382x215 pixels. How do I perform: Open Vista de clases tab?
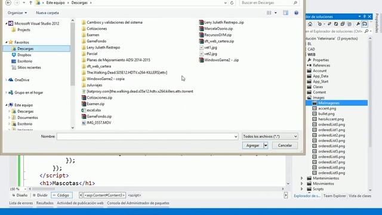pos(360,196)
